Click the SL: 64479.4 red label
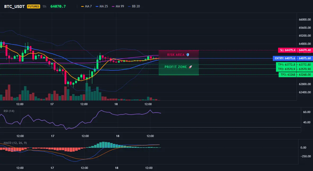 click(x=287, y=50)
